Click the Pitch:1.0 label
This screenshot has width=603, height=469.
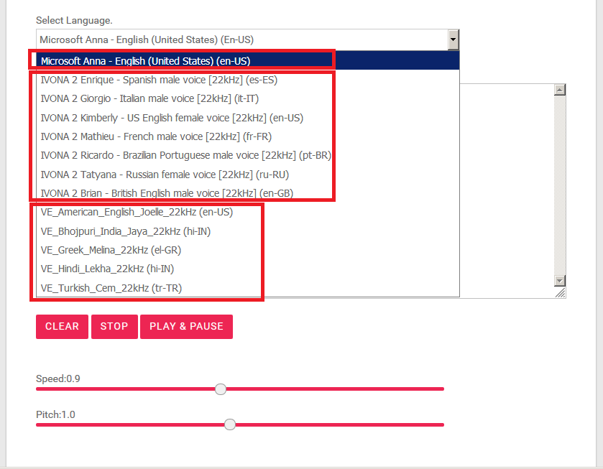click(55, 414)
